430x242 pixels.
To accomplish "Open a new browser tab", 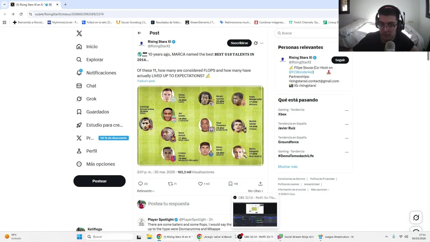I will [x=65, y=5].
